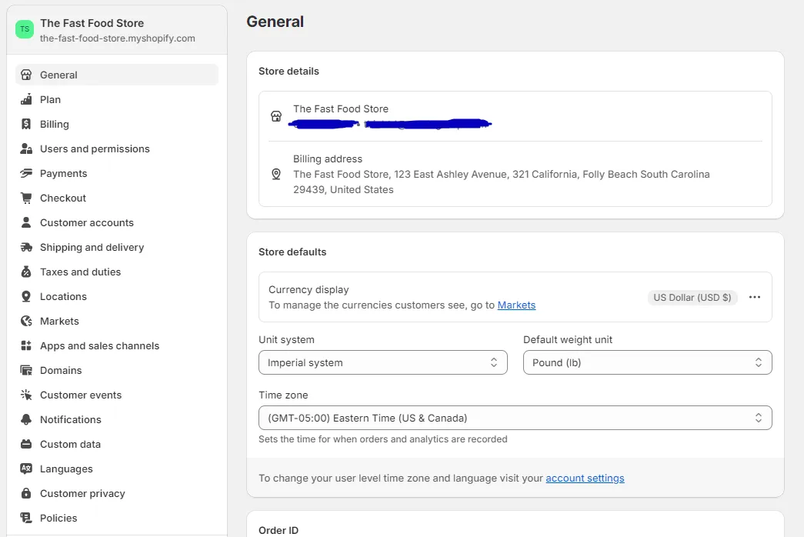Click the the-fast-food-store.myshopify.com URL text
Image resolution: width=804 pixels, height=537 pixels.
pos(118,38)
